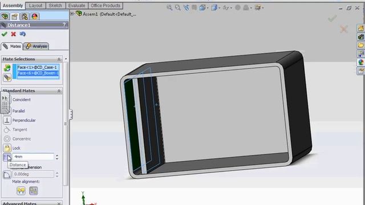Click the Section View icon
The height and width of the screenshot is (205, 365).
tap(194, 7)
